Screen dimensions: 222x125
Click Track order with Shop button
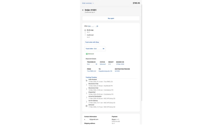(x=92, y=42)
